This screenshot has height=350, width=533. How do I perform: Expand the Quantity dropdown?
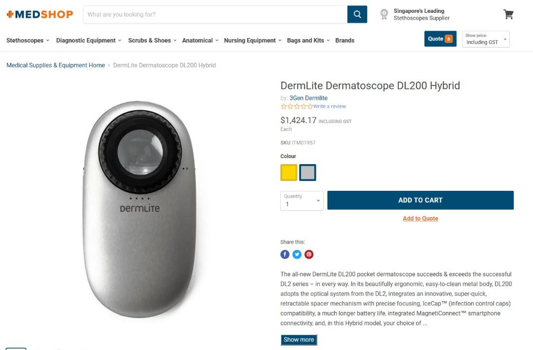pos(302,200)
